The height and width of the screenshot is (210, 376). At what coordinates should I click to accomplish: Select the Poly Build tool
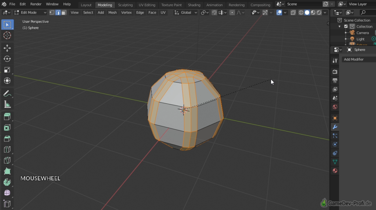[x=7, y=171]
